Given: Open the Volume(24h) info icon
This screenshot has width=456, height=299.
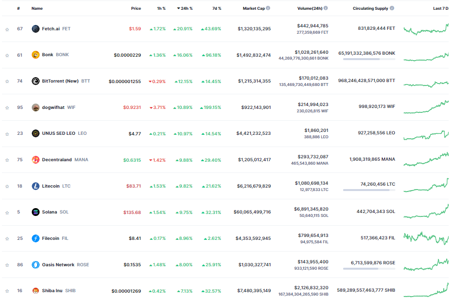Looking at the screenshot, I should [326, 8].
